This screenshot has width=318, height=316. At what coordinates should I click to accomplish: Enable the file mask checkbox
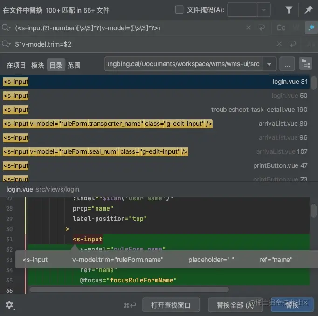click(x=179, y=9)
